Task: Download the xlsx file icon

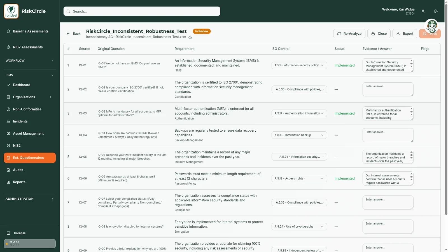Action: tap(190, 37)
